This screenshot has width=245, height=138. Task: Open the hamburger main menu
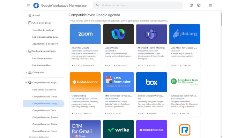[x=29, y=5]
